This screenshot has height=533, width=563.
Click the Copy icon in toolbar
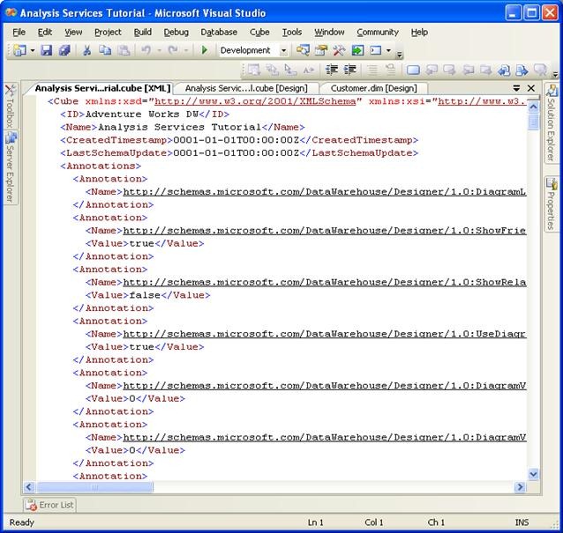pyautogui.click(x=105, y=51)
